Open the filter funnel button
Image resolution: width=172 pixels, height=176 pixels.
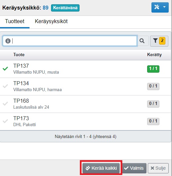(159, 41)
